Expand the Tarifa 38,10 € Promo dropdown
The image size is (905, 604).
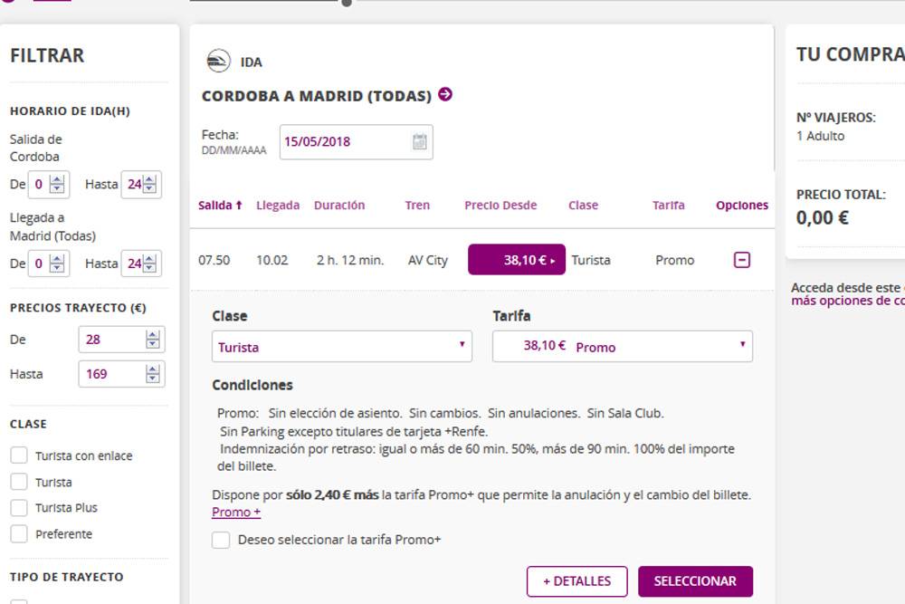point(623,347)
